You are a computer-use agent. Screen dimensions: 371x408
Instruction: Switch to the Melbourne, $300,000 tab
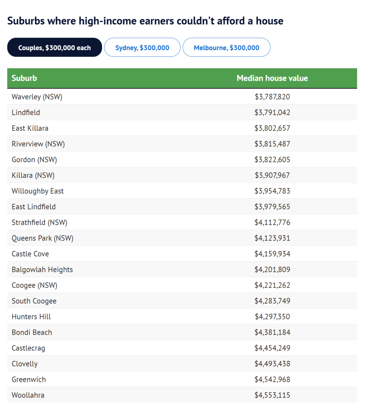[226, 47]
